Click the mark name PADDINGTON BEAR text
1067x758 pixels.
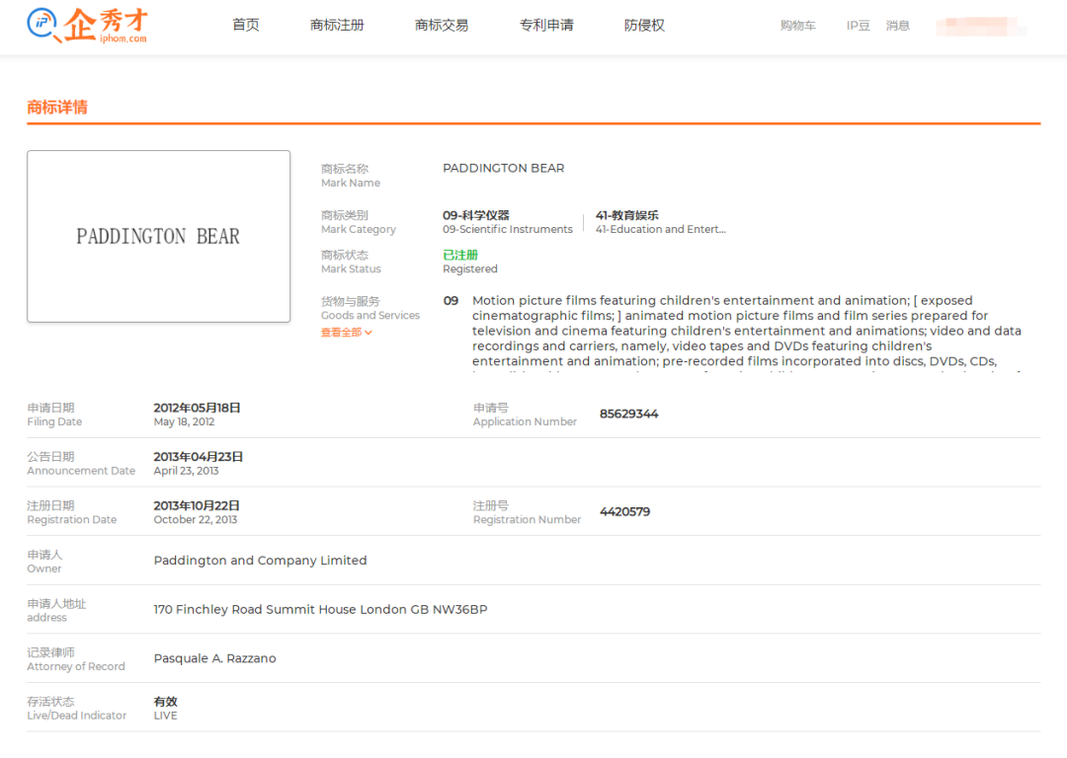point(504,168)
